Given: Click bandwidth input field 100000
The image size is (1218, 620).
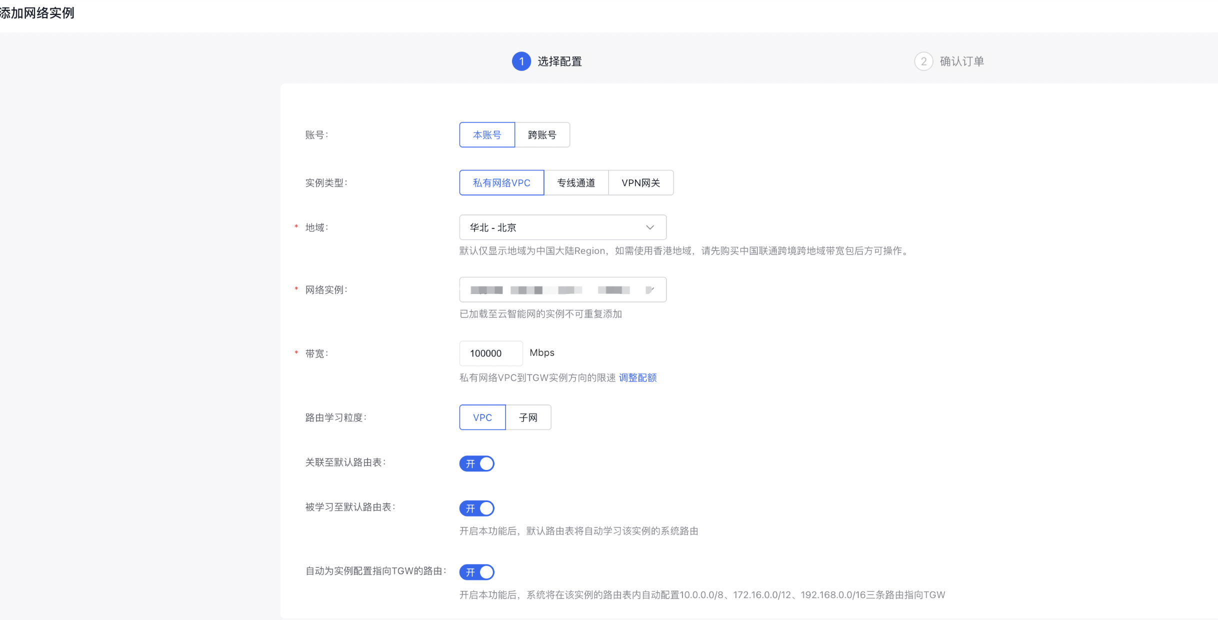Looking at the screenshot, I should click(x=490, y=353).
